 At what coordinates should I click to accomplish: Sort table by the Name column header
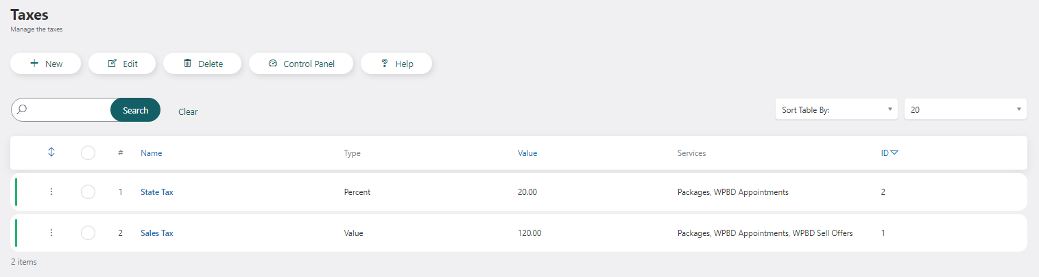click(x=152, y=153)
